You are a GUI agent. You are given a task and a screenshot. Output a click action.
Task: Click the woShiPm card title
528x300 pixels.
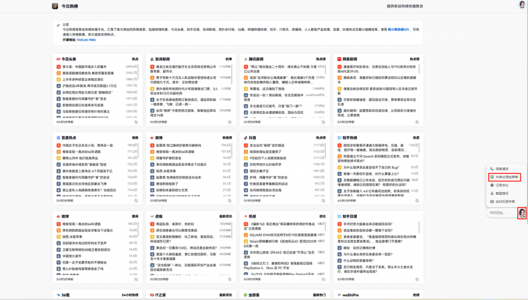click(351, 295)
